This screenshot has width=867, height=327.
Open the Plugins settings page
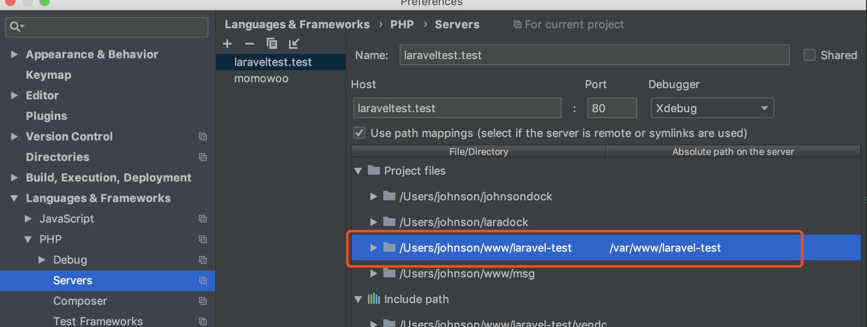[x=46, y=116]
